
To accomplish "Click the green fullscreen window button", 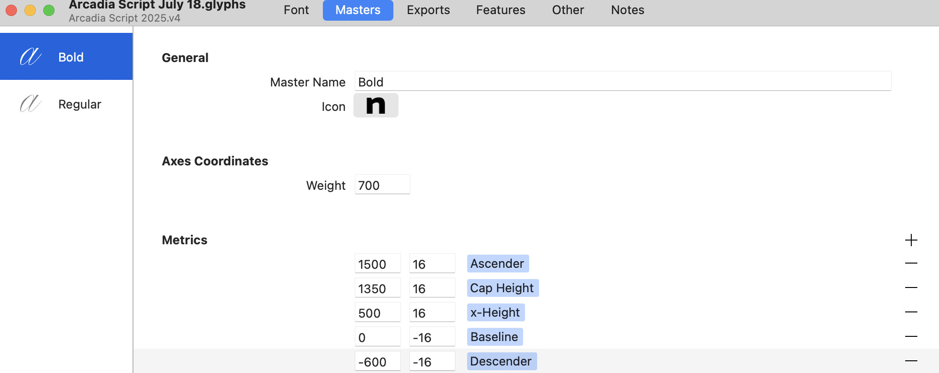I will pyautogui.click(x=49, y=10).
